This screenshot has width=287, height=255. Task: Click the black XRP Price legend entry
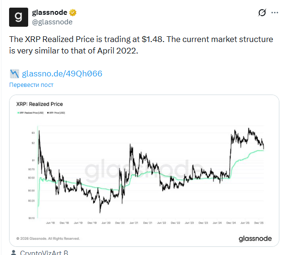pos(55,113)
